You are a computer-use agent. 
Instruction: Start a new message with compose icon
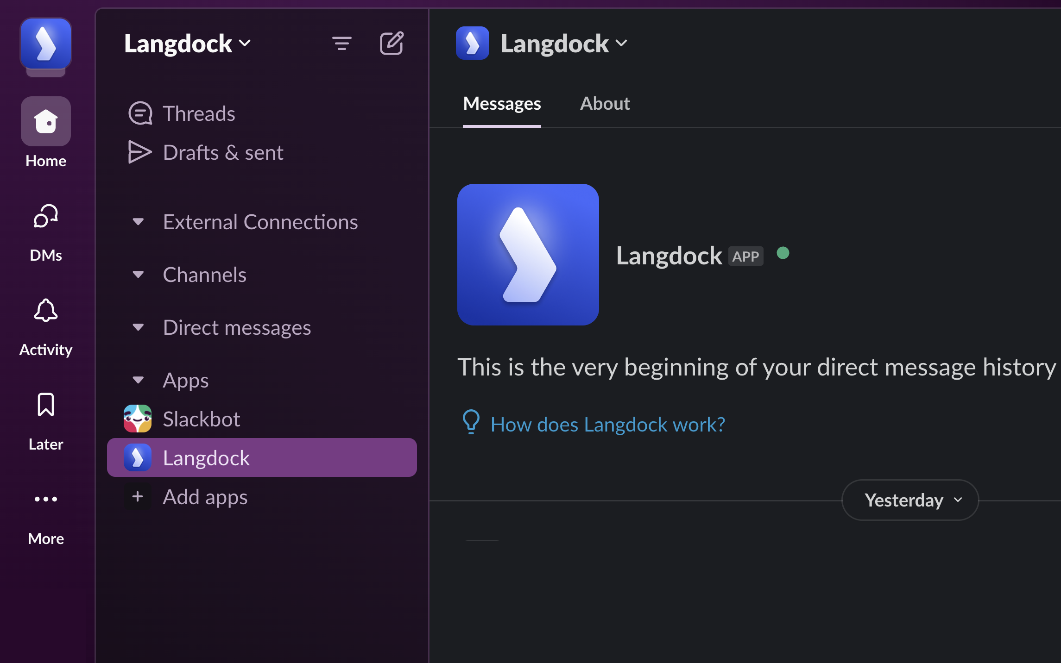[x=392, y=44]
